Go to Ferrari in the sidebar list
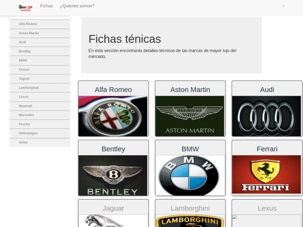This screenshot has height=227, width=303. coord(40,70)
